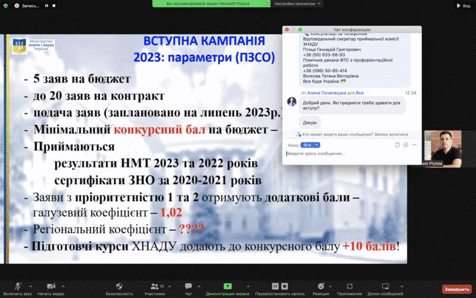Click slide title ВСТУПНА КАМПАНІЯ
Screen dimensions: 476x298
click(204, 41)
